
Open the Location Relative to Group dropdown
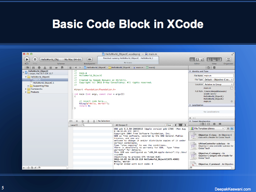[219, 84]
